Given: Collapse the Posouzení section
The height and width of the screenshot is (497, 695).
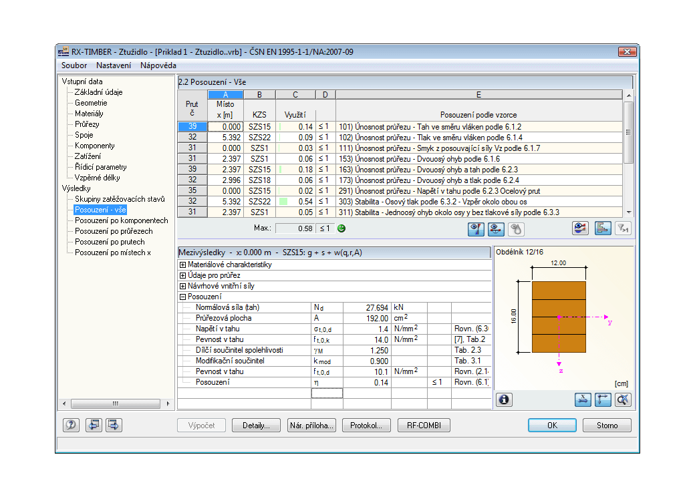Looking at the screenshot, I should tap(182, 297).
